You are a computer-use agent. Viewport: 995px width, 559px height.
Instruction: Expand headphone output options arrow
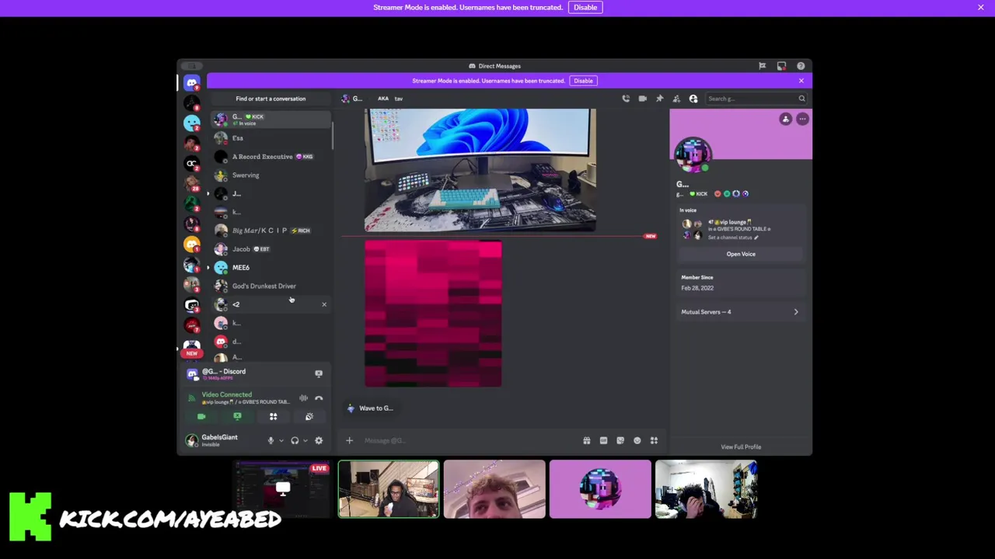(305, 441)
